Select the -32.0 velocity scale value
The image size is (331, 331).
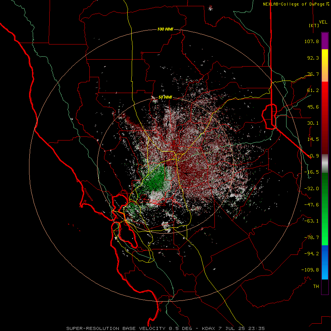pyautogui.click(x=312, y=189)
